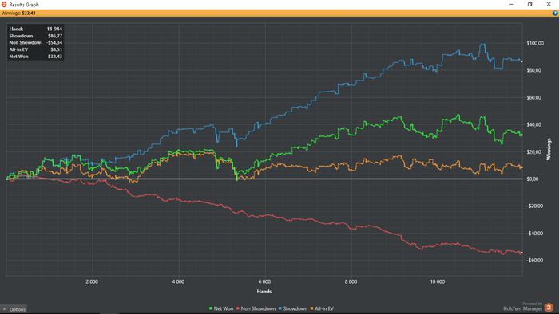Click the green Net Won color swatch

(x=211, y=308)
